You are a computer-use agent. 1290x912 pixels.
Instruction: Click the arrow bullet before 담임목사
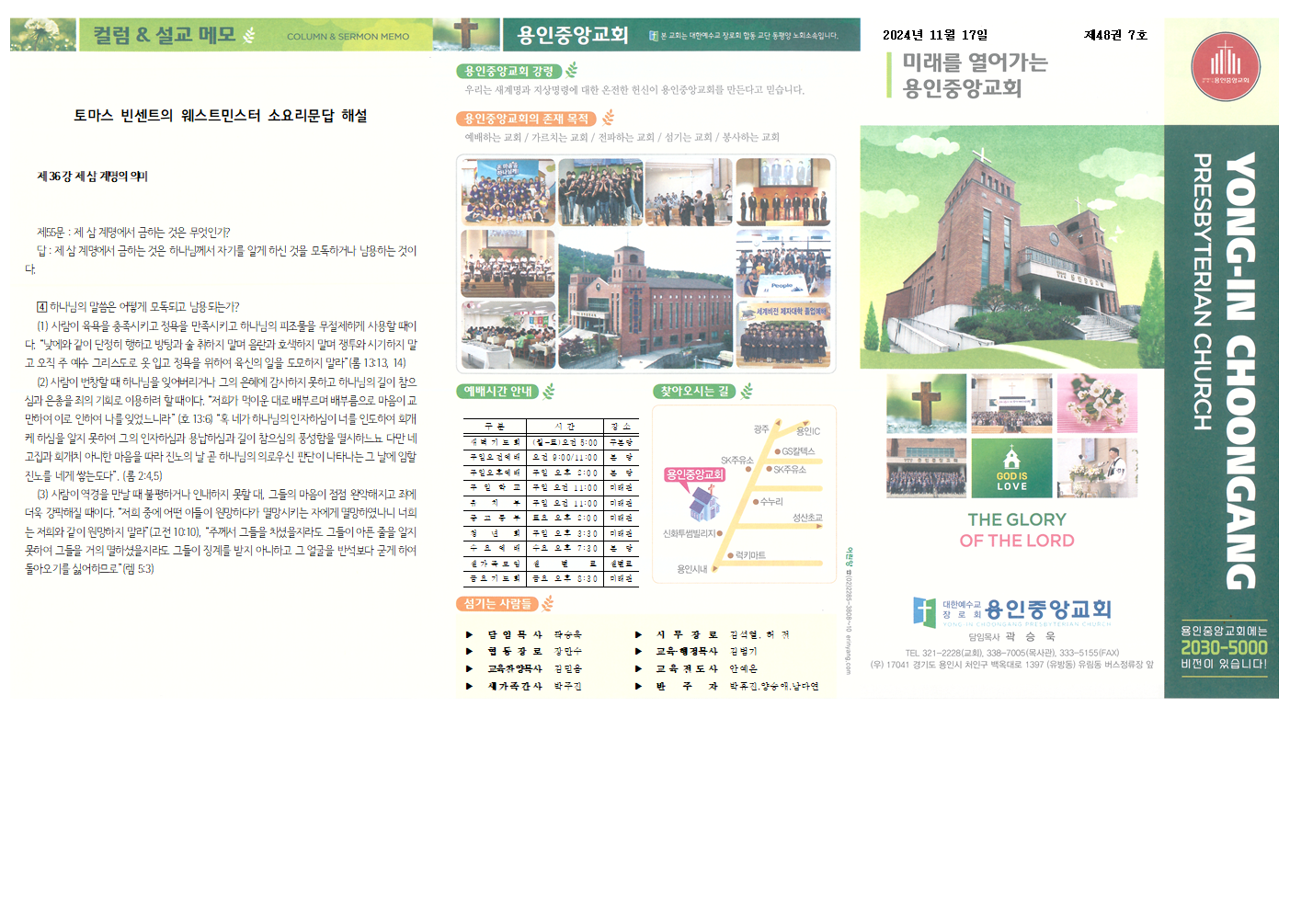pyautogui.click(x=469, y=634)
